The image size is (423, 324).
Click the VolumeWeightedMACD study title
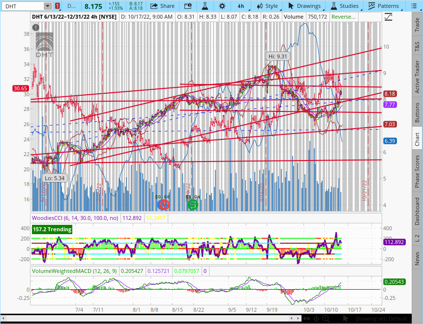pyautogui.click(x=74, y=271)
